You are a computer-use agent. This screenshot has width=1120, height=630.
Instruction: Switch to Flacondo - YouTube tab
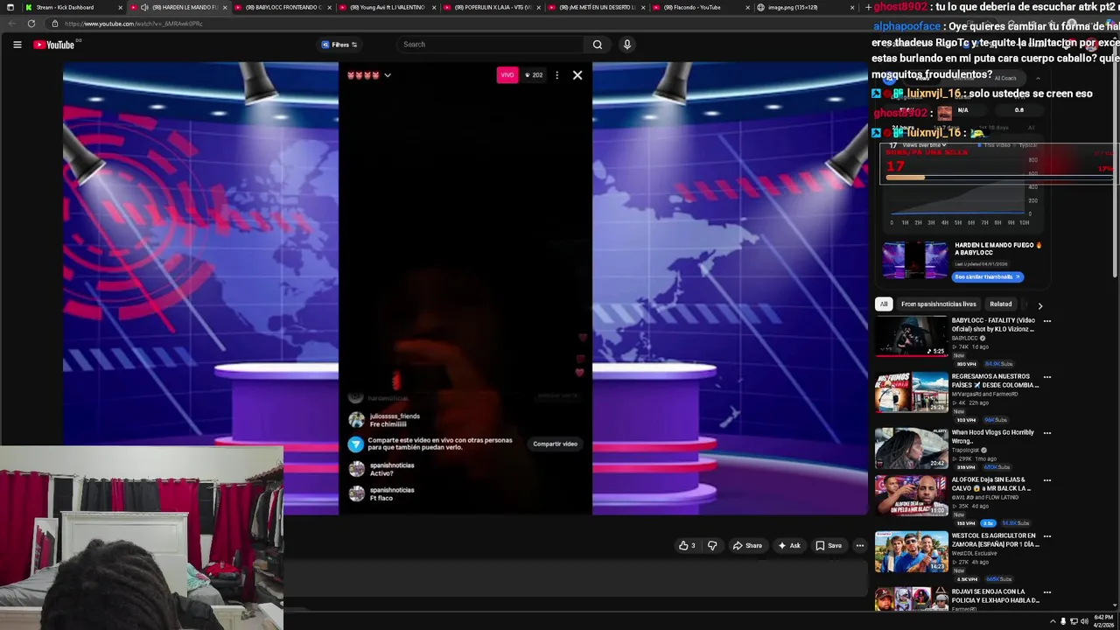tap(700, 7)
